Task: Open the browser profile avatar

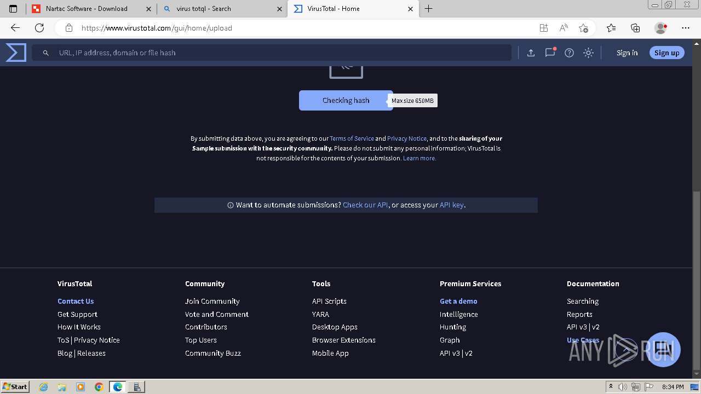Action: (660, 28)
